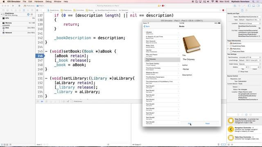This screenshot has width=262, height=147.
Task: Open the Window menu
Action: coord(57,2)
